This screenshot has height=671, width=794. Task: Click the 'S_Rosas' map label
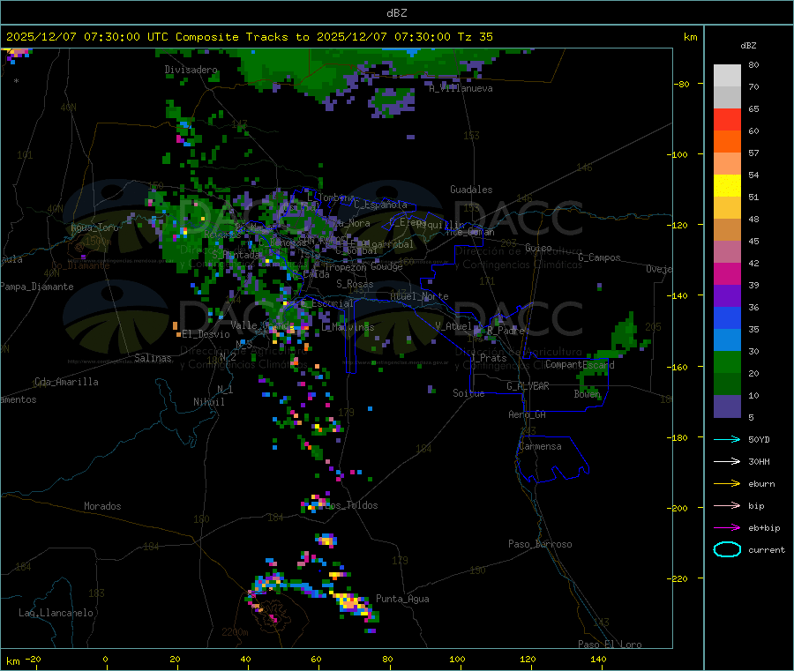355,285
